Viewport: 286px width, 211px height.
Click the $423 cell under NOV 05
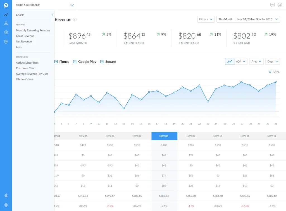pos(83,145)
